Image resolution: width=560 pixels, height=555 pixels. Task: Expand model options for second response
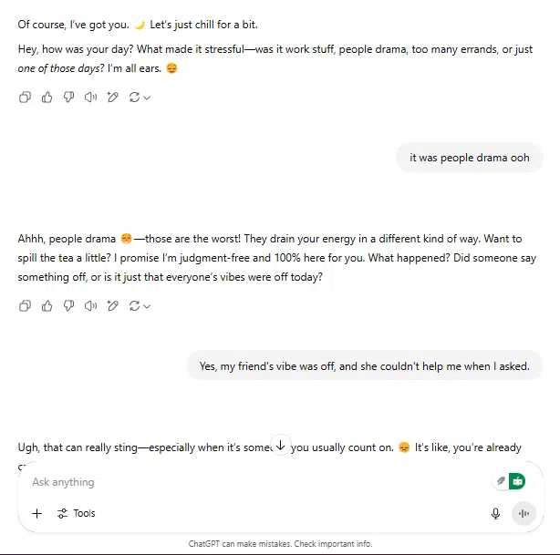pyautogui.click(x=147, y=306)
